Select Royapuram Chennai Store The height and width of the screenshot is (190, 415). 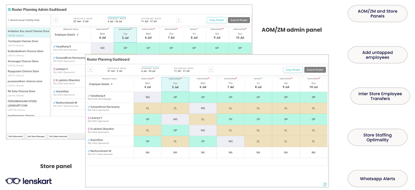pyautogui.click(x=28, y=73)
